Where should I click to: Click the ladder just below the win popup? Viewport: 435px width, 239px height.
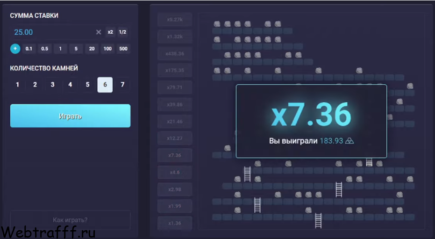click(369, 162)
